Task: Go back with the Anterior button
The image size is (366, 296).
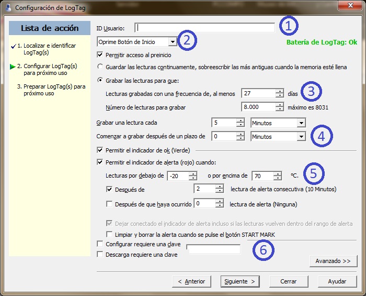Action: pyautogui.click(x=191, y=281)
